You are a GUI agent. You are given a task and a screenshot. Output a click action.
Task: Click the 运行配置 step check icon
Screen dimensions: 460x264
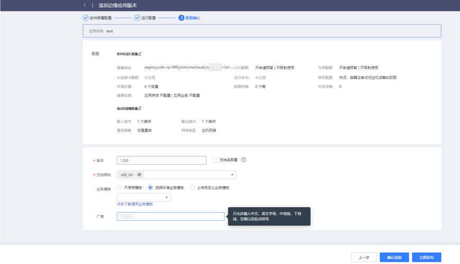[137, 18]
